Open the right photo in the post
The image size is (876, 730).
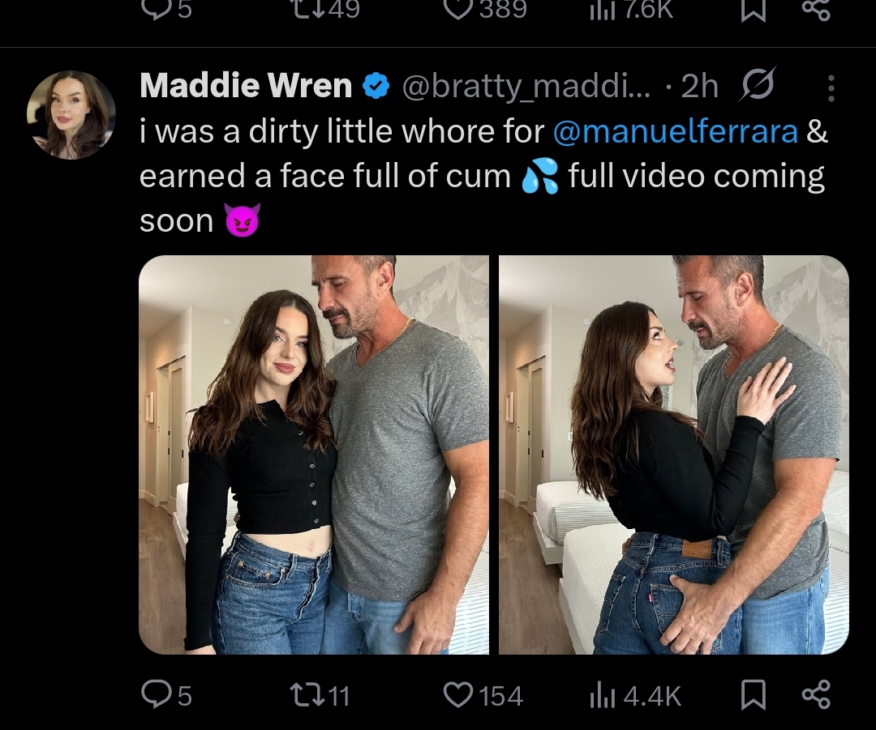673,455
